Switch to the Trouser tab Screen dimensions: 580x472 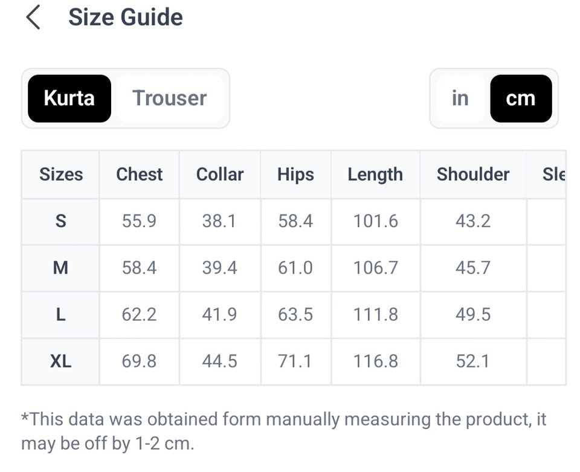(170, 99)
